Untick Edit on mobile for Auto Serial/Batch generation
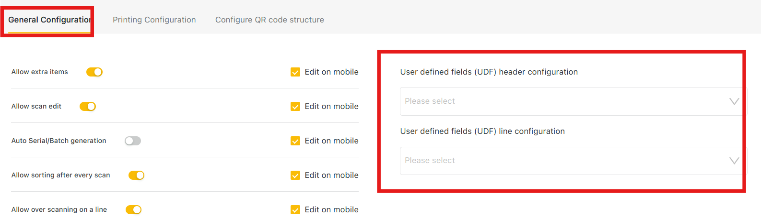Image resolution: width=761 pixels, height=219 pixels. pyautogui.click(x=295, y=141)
